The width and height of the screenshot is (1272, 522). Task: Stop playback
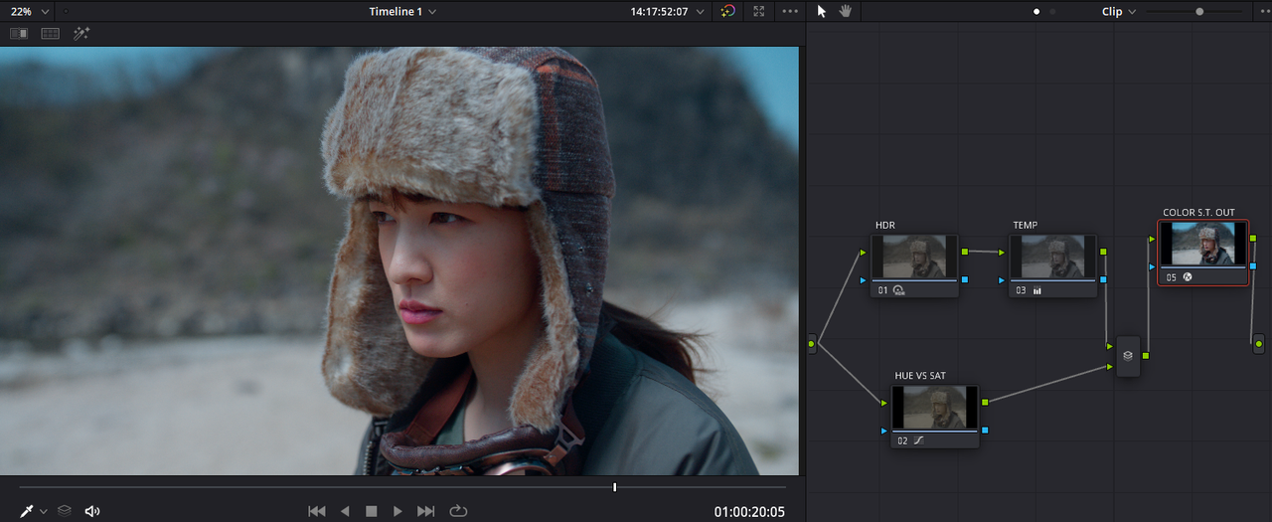[371, 511]
